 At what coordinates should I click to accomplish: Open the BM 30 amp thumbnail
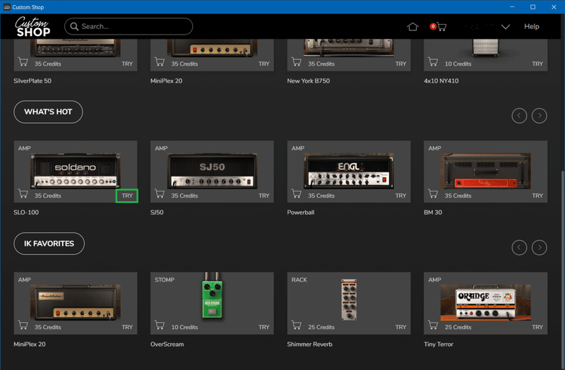[485, 171]
